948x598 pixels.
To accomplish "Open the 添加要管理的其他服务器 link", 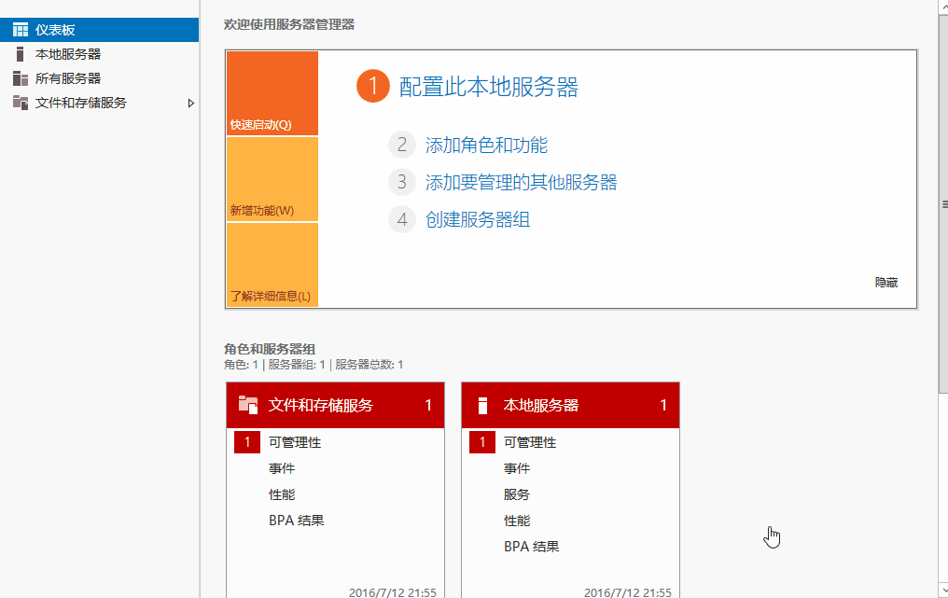I will [522, 182].
